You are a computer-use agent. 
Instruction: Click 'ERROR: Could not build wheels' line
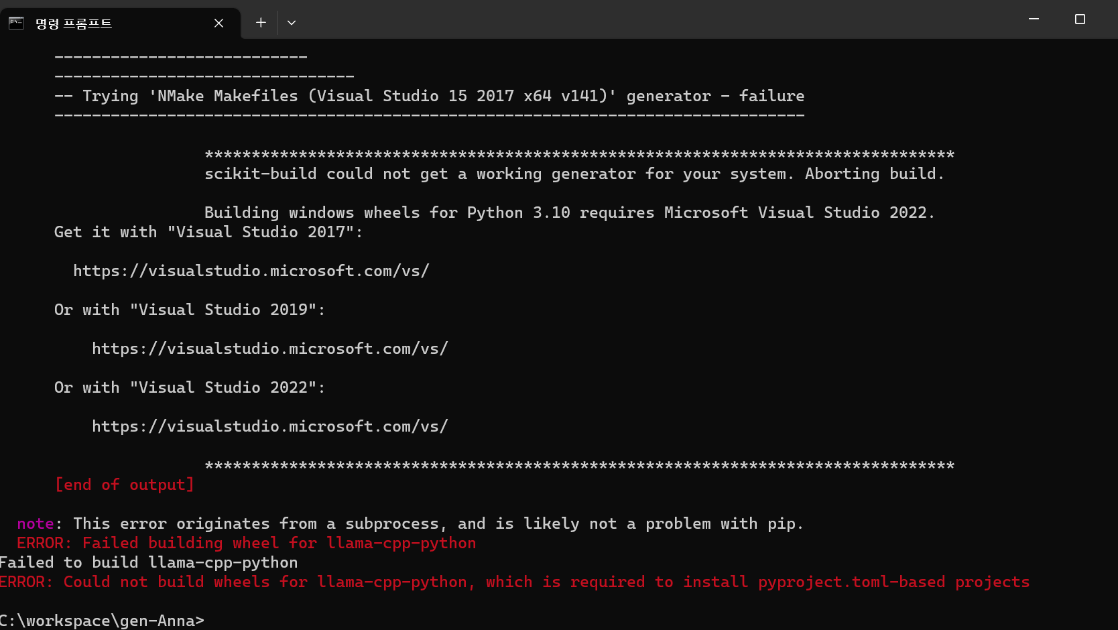pyautogui.click(x=515, y=582)
